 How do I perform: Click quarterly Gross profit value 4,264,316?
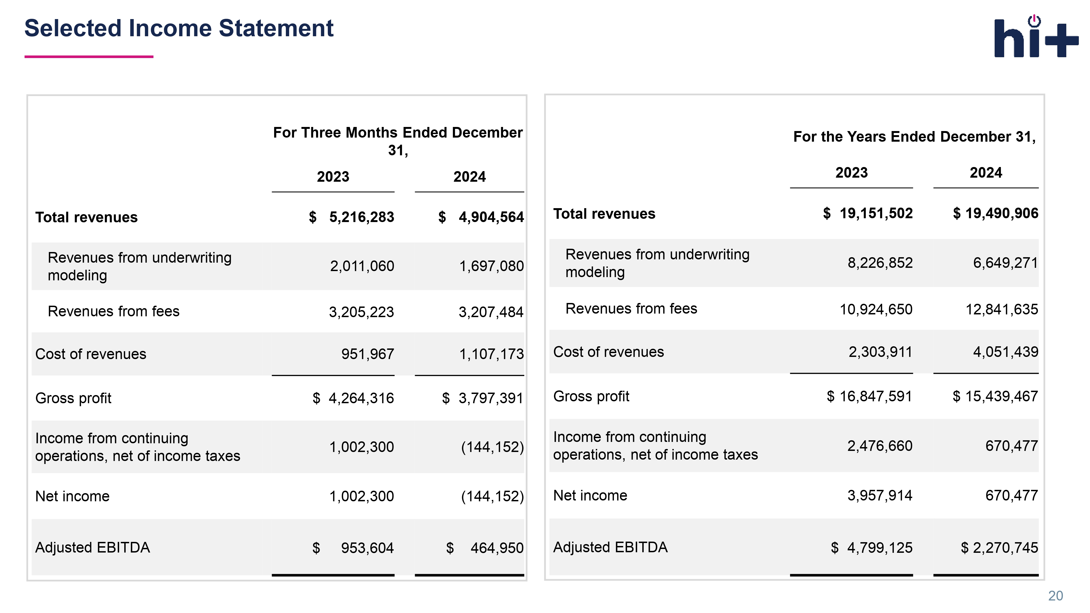tap(361, 398)
